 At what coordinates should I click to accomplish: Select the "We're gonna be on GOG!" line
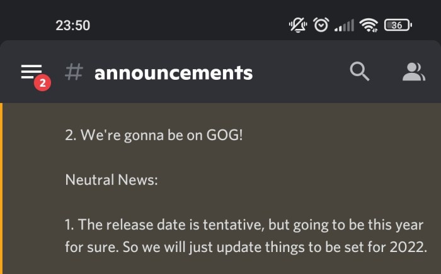(153, 135)
